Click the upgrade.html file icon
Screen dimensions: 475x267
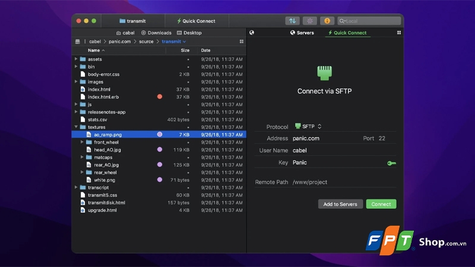coord(83,210)
